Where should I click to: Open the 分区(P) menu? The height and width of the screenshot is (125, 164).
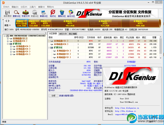(x=24, y=7)
